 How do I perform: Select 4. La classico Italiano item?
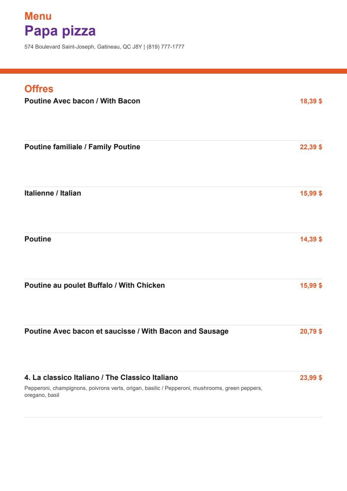click(101, 377)
